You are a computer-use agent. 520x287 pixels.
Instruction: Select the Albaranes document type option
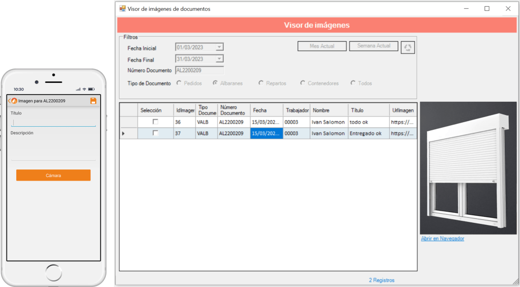(x=216, y=83)
